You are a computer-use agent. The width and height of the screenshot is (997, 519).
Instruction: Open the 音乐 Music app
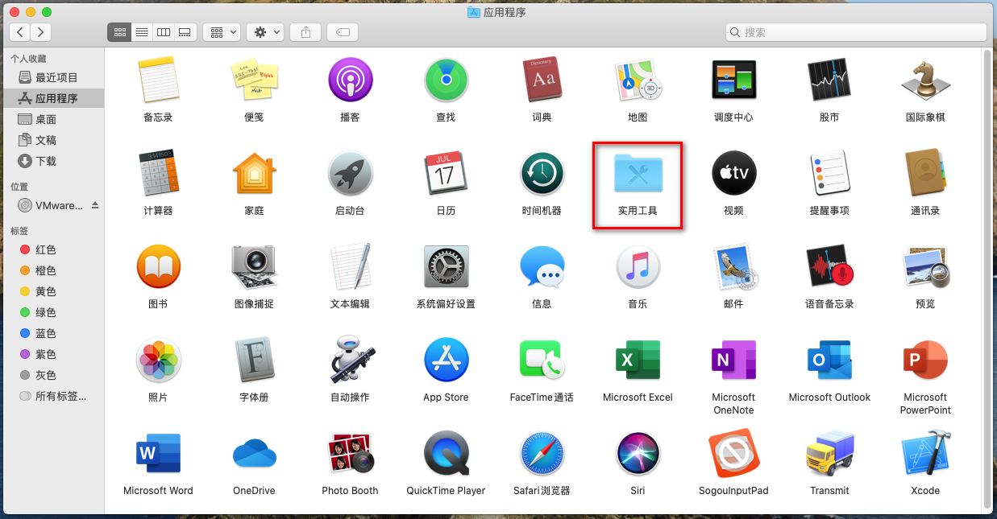click(638, 266)
